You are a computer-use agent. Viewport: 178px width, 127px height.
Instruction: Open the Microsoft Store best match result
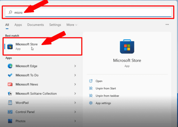tap(42, 46)
